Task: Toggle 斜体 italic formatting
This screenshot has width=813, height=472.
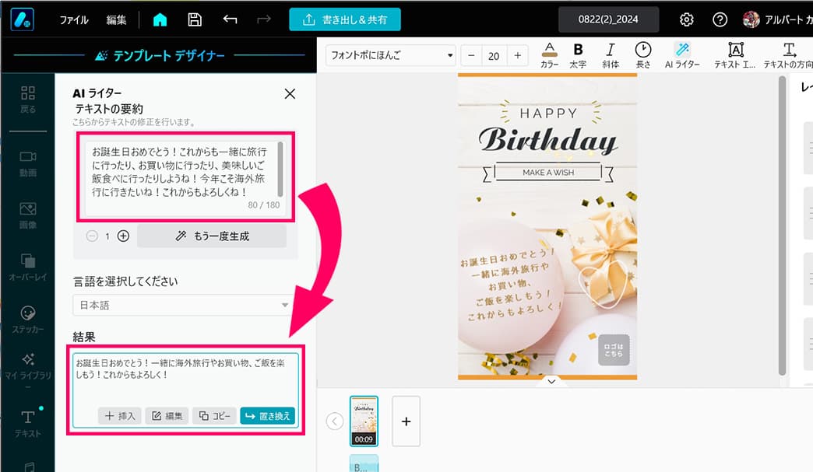Action: [x=611, y=55]
